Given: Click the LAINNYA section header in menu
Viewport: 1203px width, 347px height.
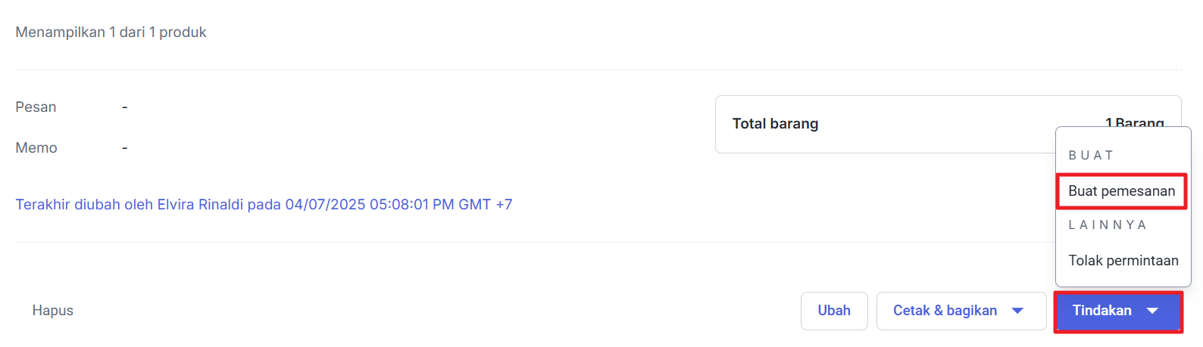Looking at the screenshot, I should click(1108, 225).
